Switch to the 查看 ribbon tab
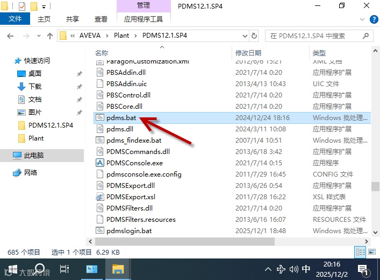Screen dimensions: 380x280 tap(101, 19)
